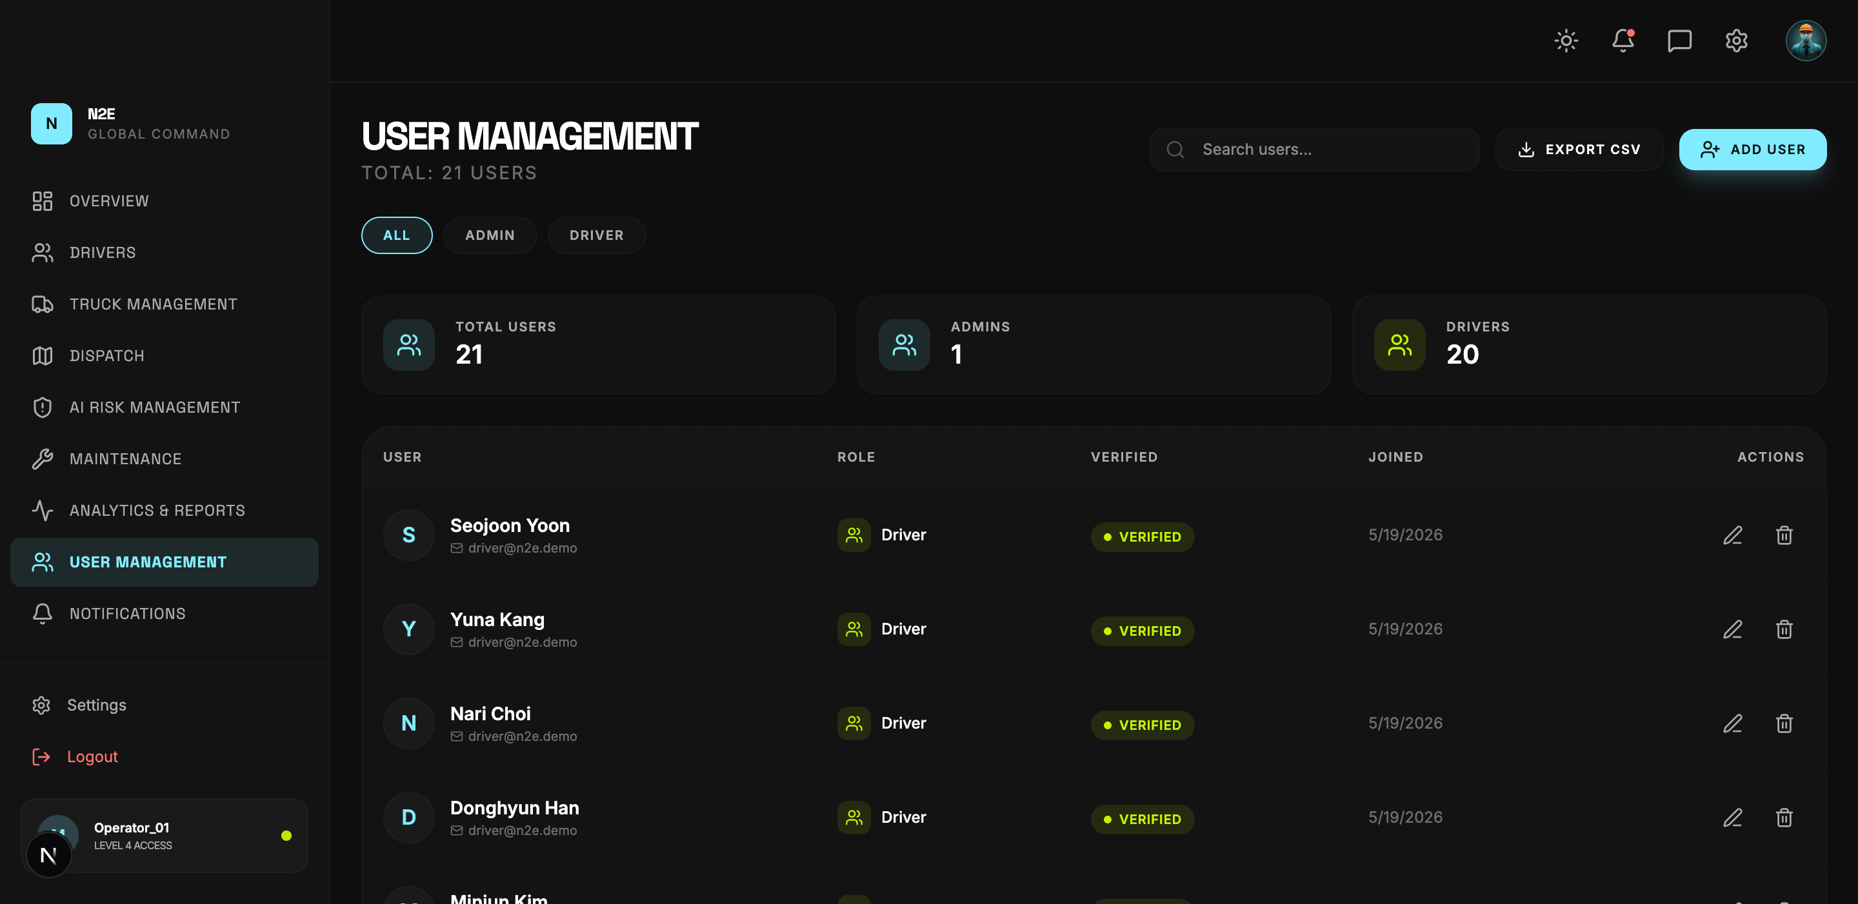Edit user Yuna Kang
The width and height of the screenshot is (1858, 904).
coord(1732,629)
